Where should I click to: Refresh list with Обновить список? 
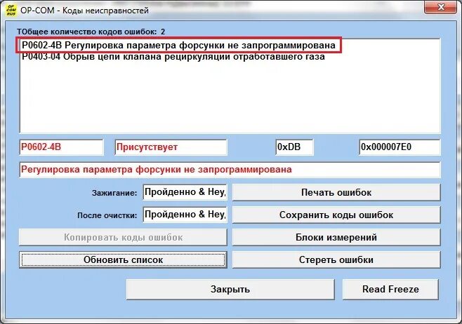click(123, 260)
